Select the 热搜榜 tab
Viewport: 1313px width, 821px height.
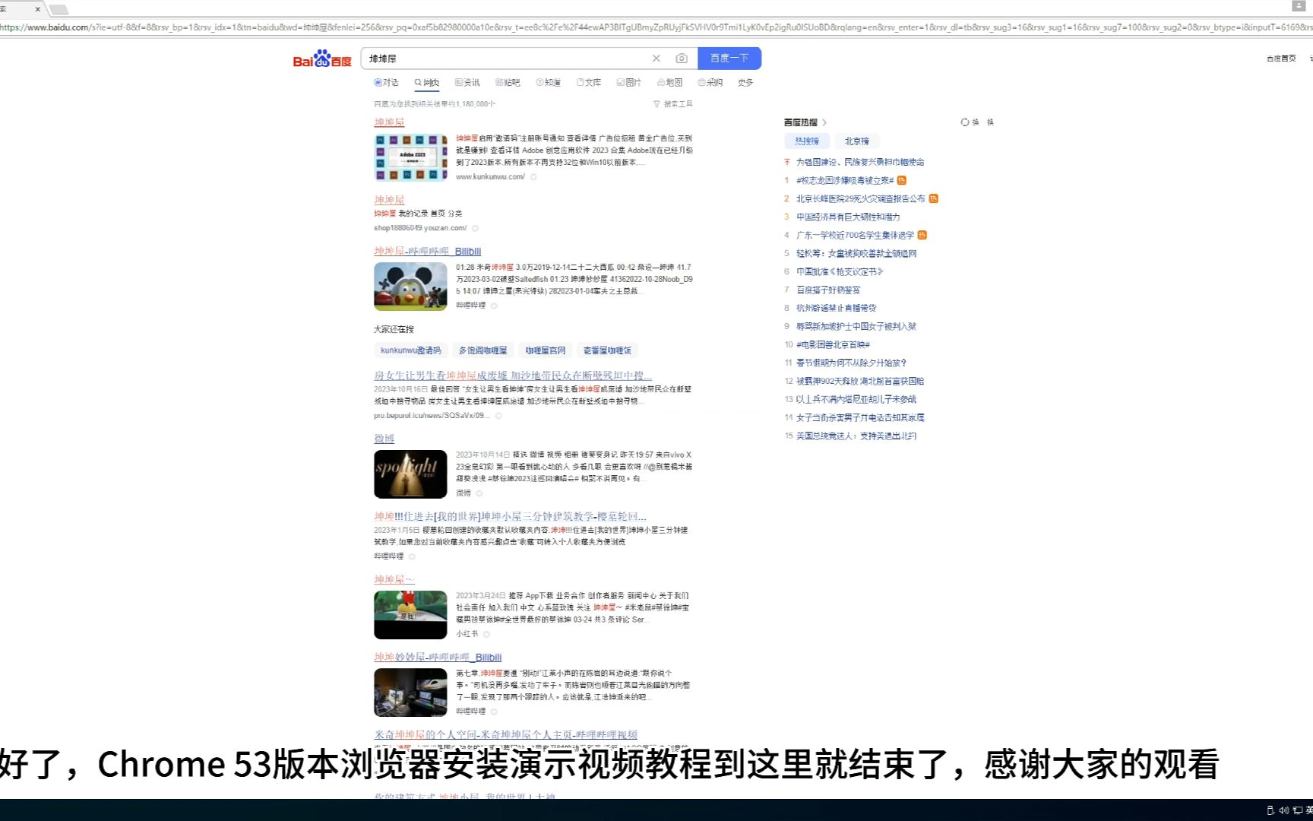[807, 141]
